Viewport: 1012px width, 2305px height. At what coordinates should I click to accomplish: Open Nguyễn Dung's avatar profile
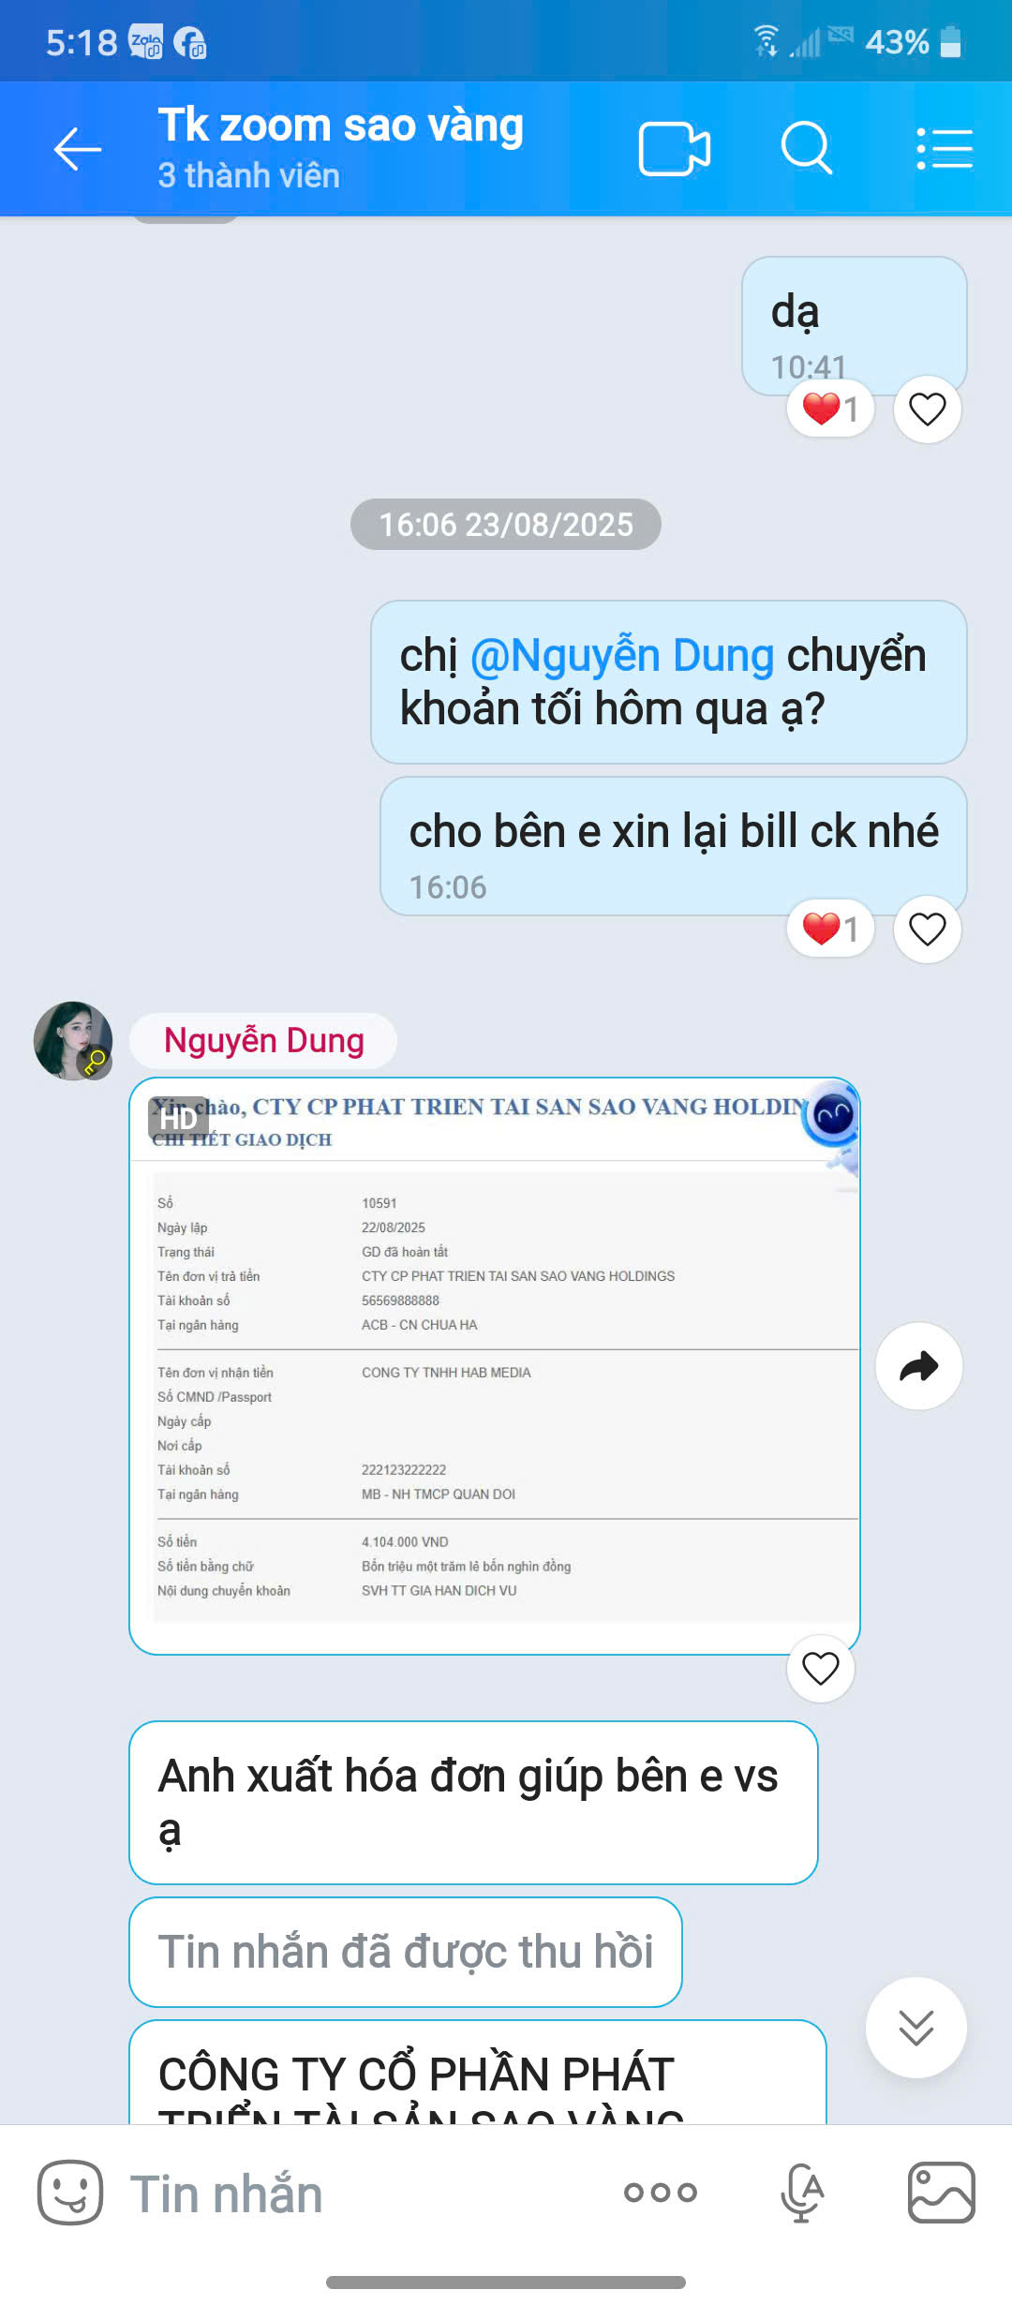tap(73, 1040)
